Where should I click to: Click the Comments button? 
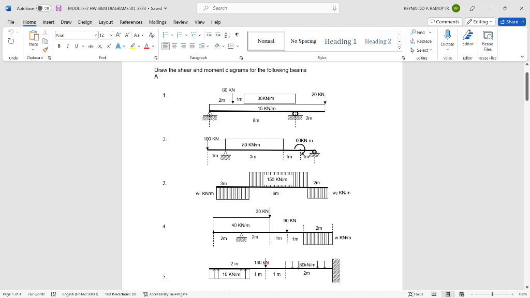[445, 22]
